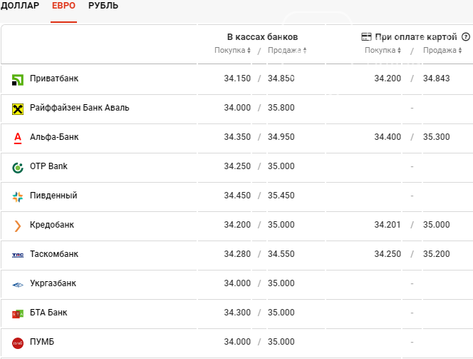
Task: Click the Райффайзен Банк Аваль logo icon
Action: pos(18,108)
